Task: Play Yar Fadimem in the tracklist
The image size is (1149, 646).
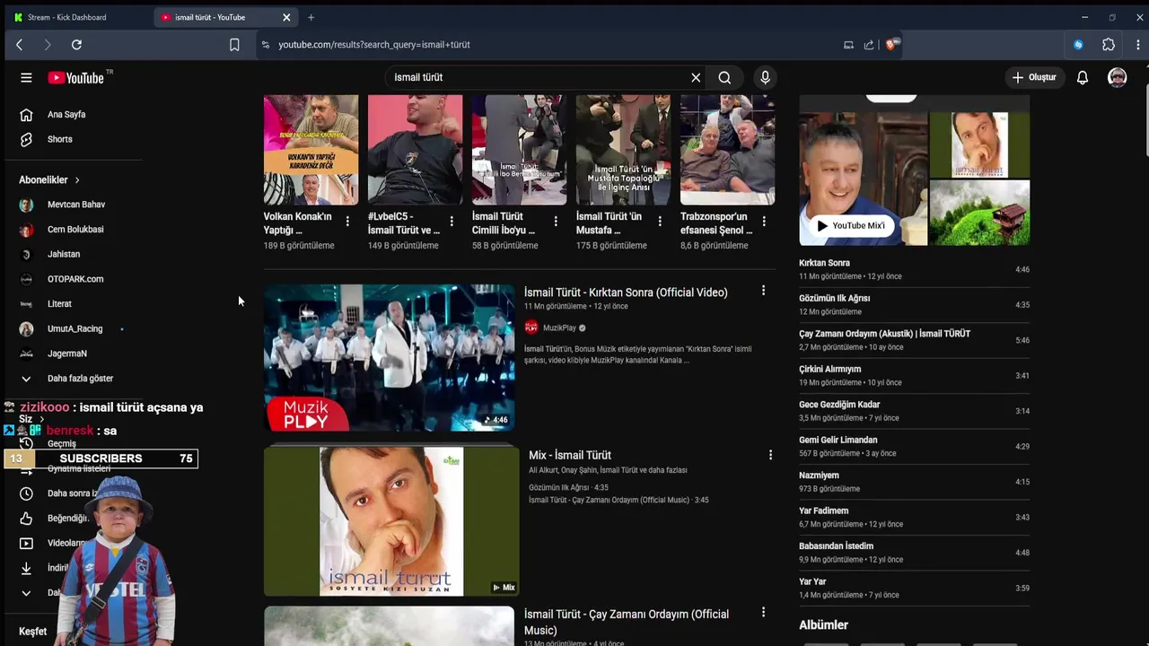Action: tap(914, 518)
